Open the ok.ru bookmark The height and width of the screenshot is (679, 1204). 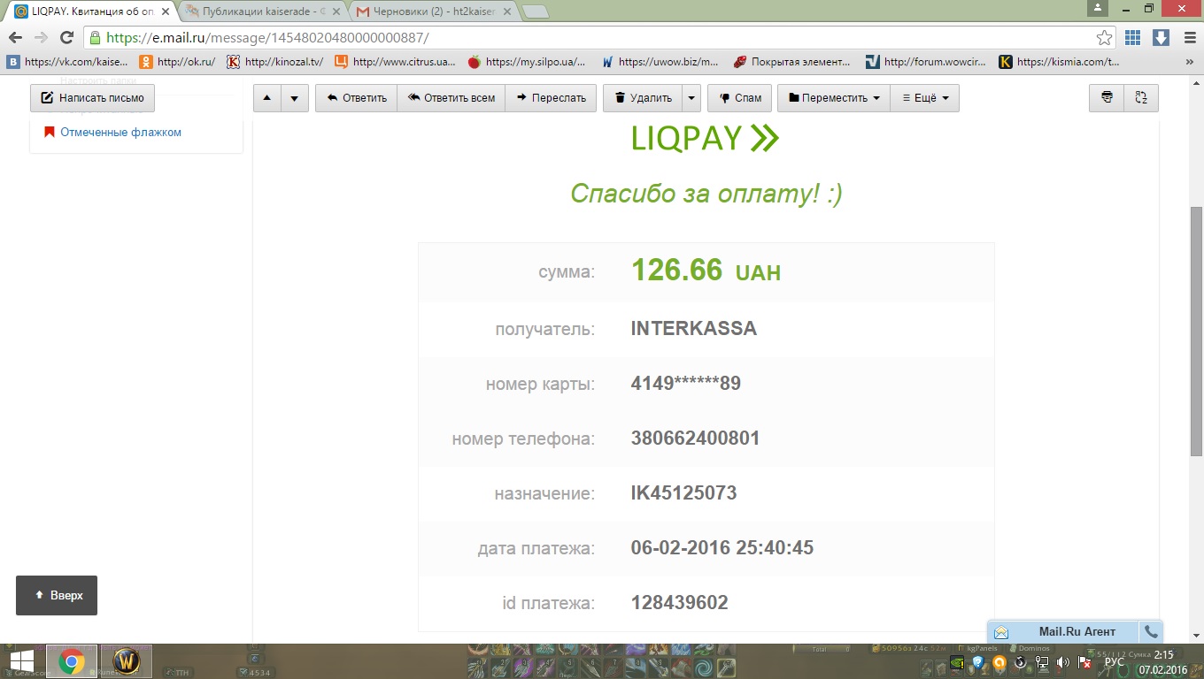(178, 62)
